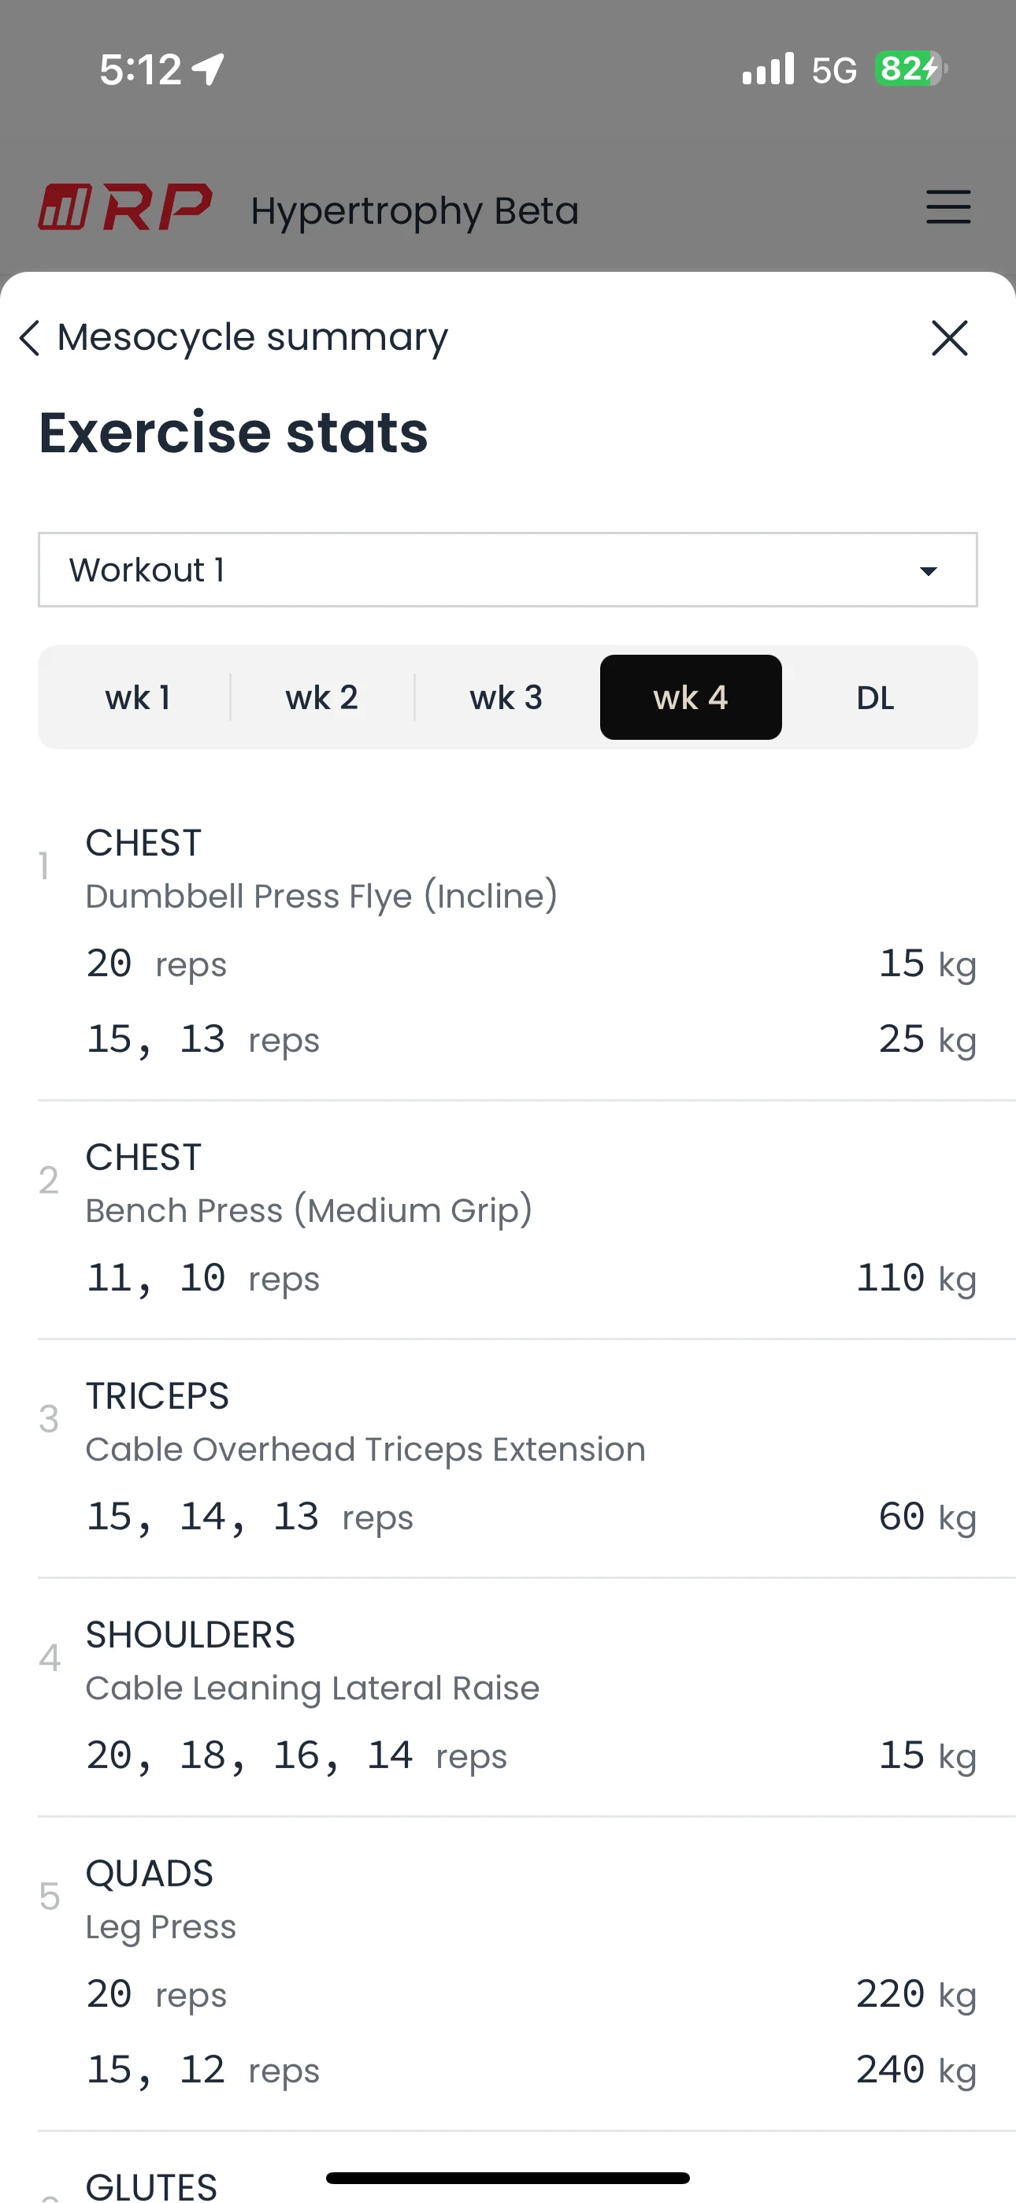Tap the Mesocycle summary back link

coord(251,338)
